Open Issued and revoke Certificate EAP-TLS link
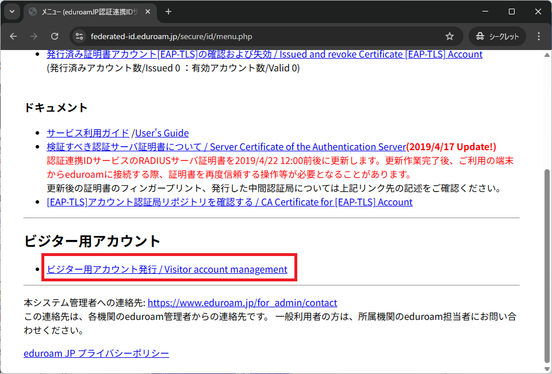 [264, 54]
